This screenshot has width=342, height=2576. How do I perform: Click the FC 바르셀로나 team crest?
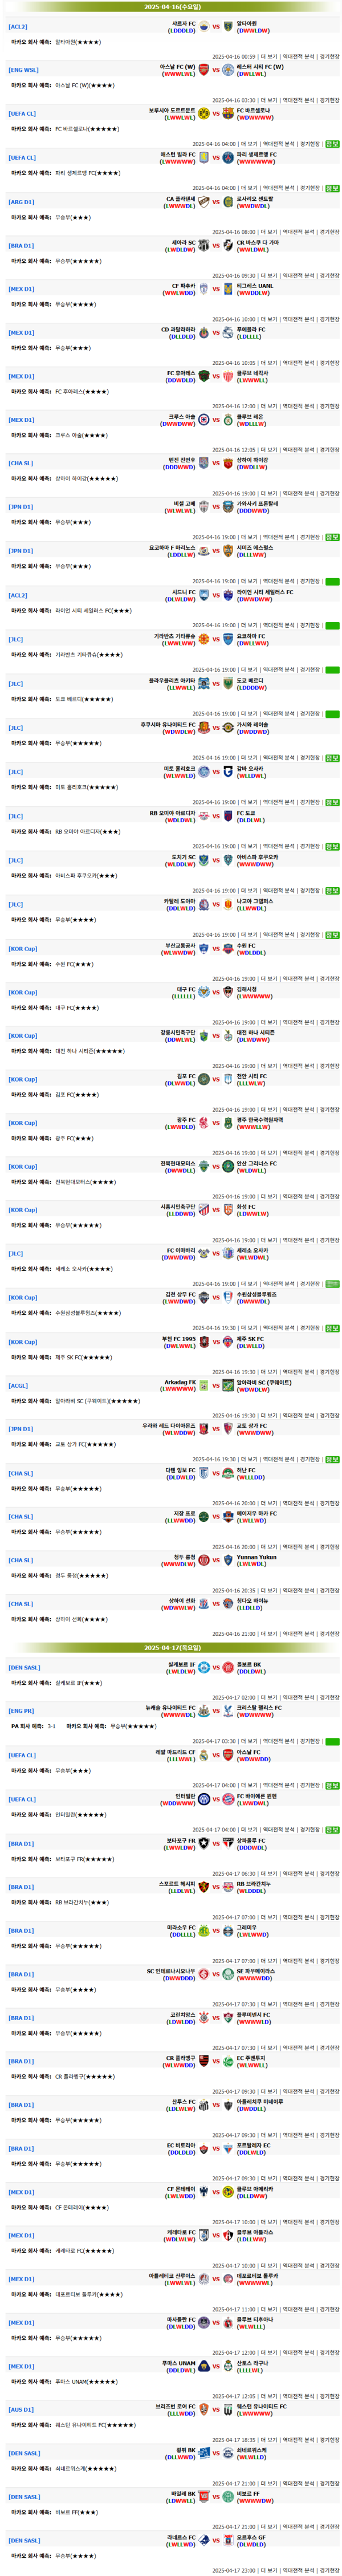point(228,114)
